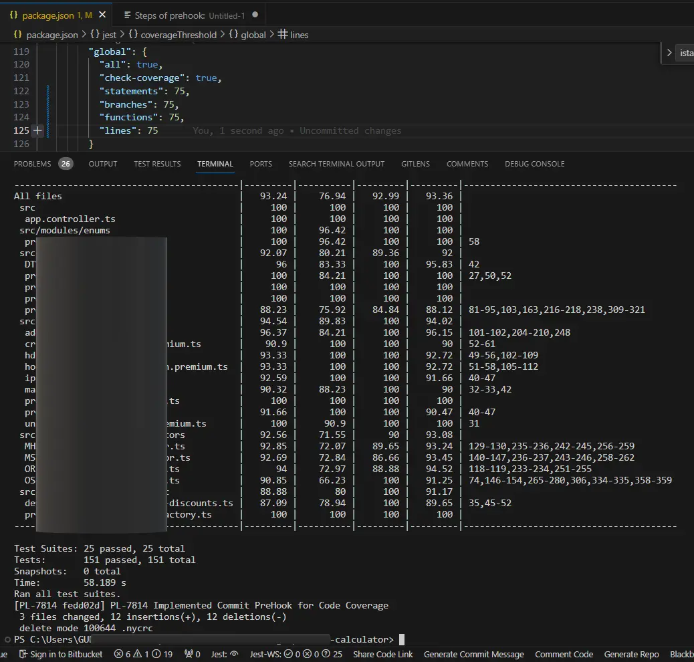Click the 'Time: 58.189 s' line

coord(70,582)
